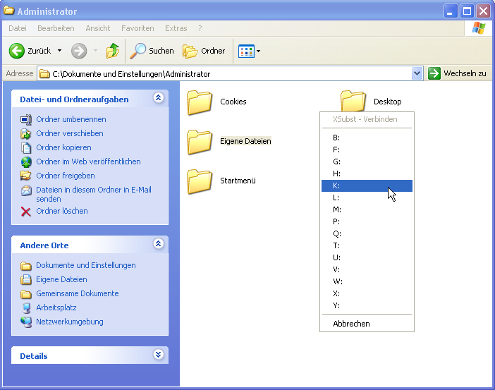Image resolution: width=495 pixels, height=390 pixels.
Task: Open the views button dropdown arrow
Action: pos(259,51)
